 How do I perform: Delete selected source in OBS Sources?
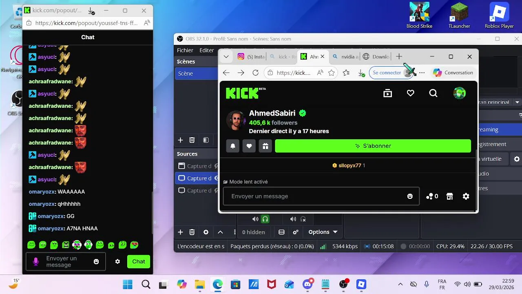click(192, 232)
